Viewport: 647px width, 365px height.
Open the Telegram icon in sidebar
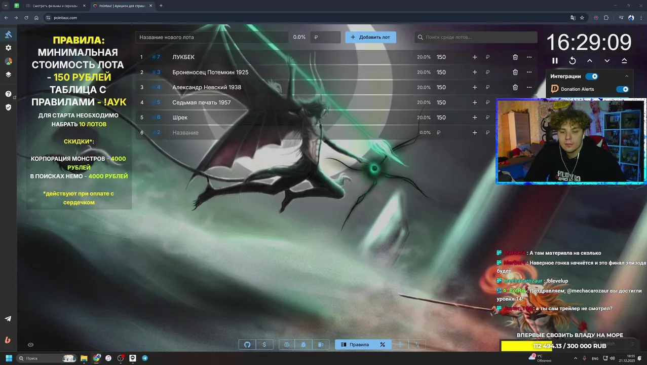tap(8, 319)
